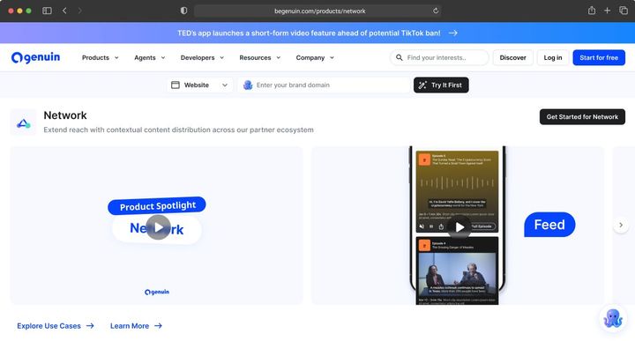Click the genuin logo in header
Viewport: 635px width, 341px height.
[x=35, y=57]
